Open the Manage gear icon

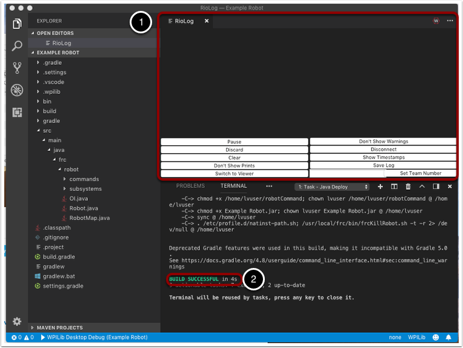(x=17, y=321)
